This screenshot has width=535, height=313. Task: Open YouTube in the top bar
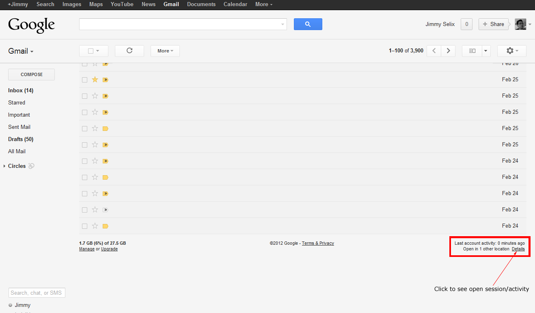coord(122,4)
